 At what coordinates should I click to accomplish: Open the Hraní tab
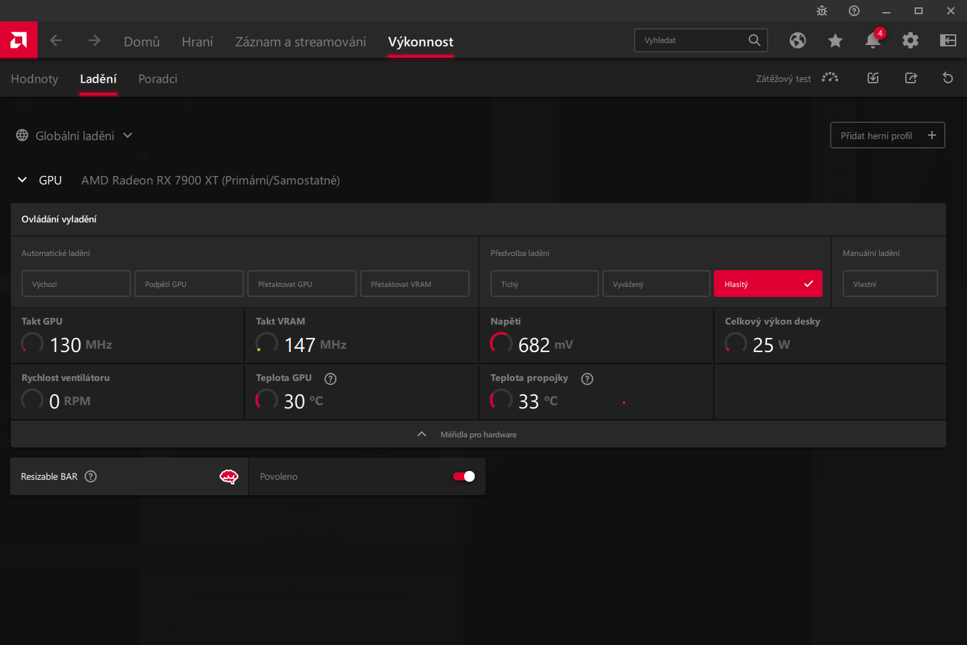[x=197, y=42]
